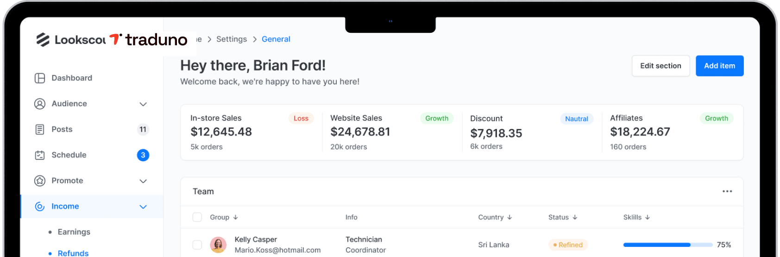Click the Edit section button
Screen dimensions: 780x257
660,66
